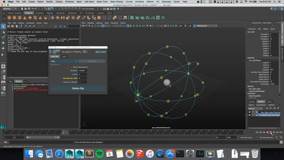Click the Distance input field
The image size is (284, 160).
click(83, 71)
